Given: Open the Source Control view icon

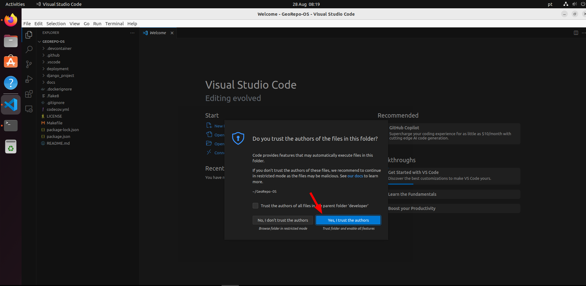Looking at the screenshot, I should click(x=29, y=64).
